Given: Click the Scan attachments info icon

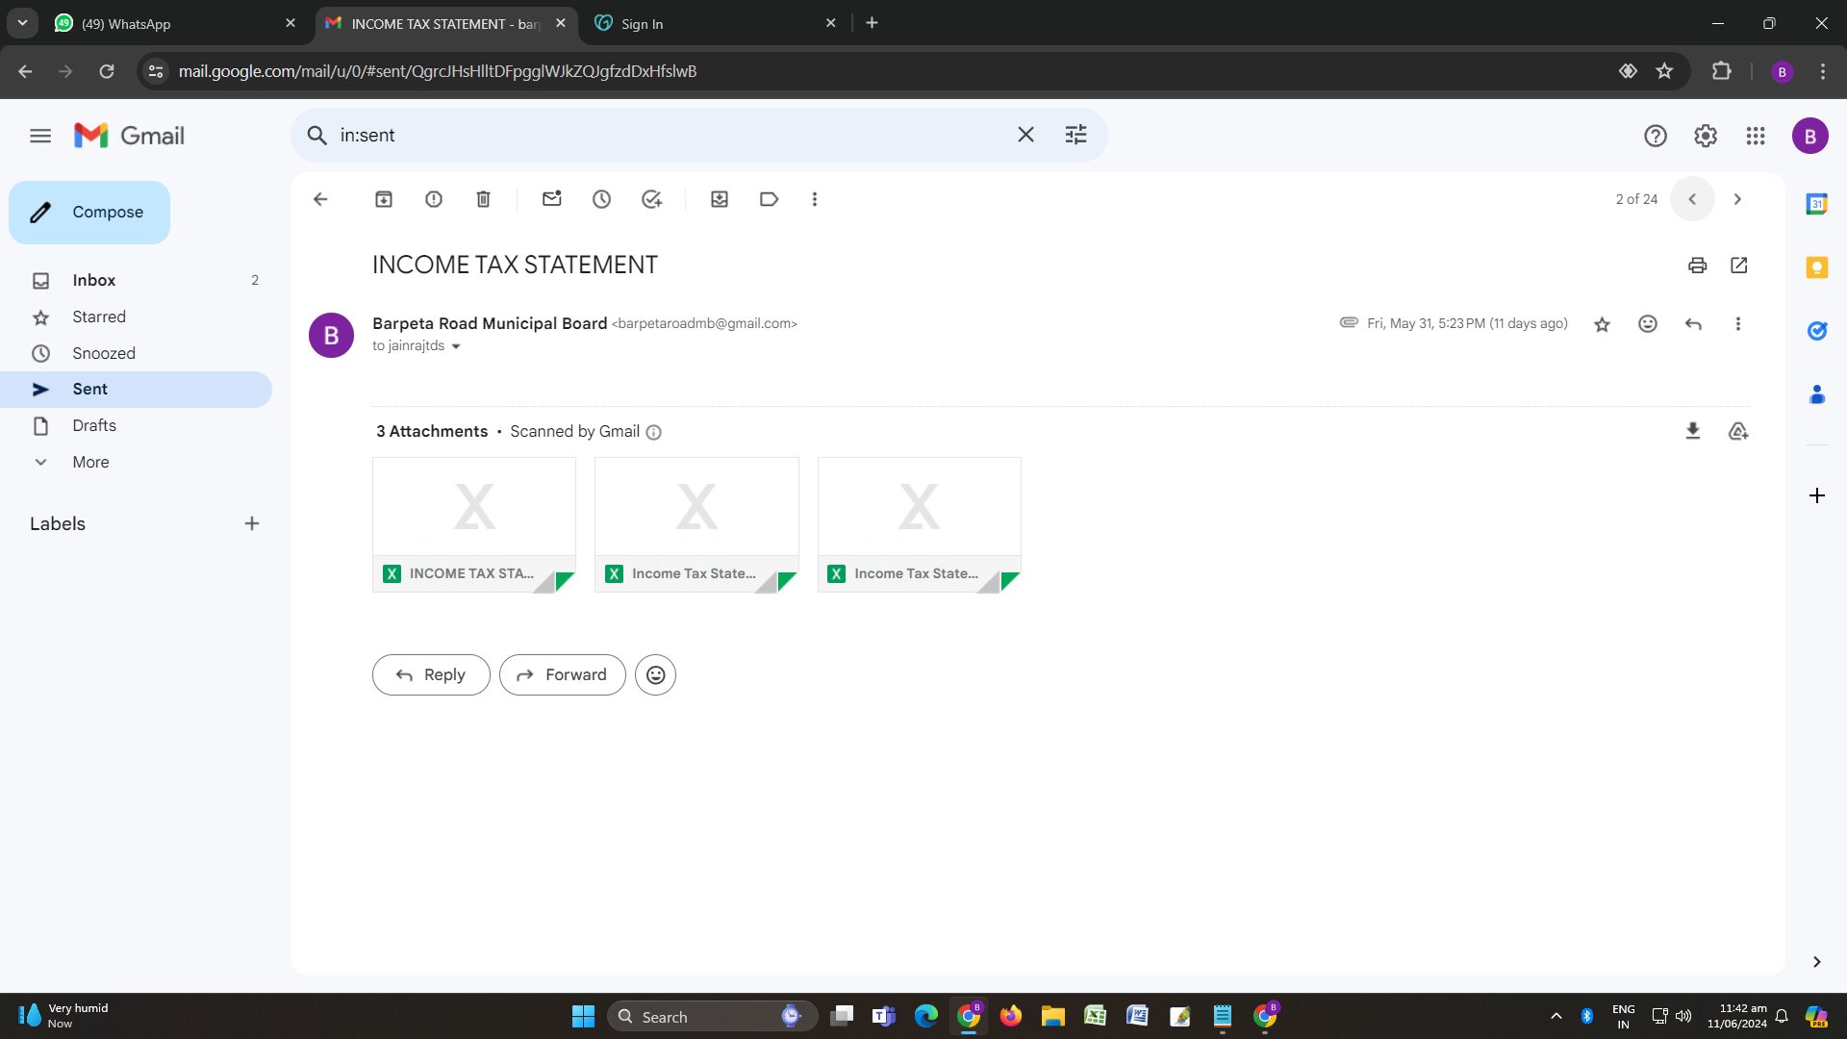Looking at the screenshot, I should (x=653, y=431).
